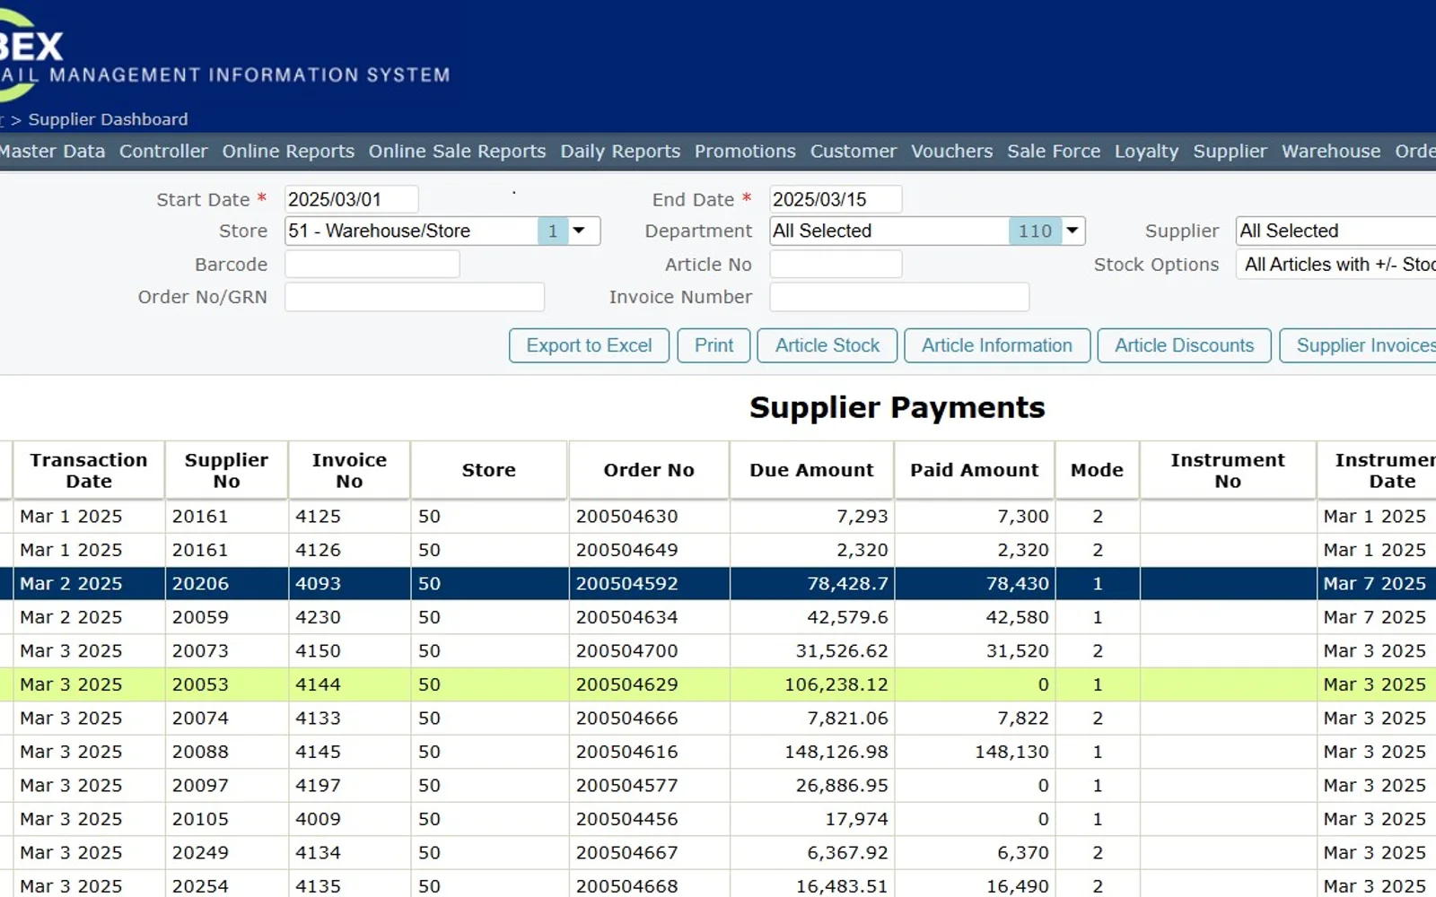Screen dimensions: 1436x897
Task: Click the Export to Excel button
Action: [x=589, y=345]
